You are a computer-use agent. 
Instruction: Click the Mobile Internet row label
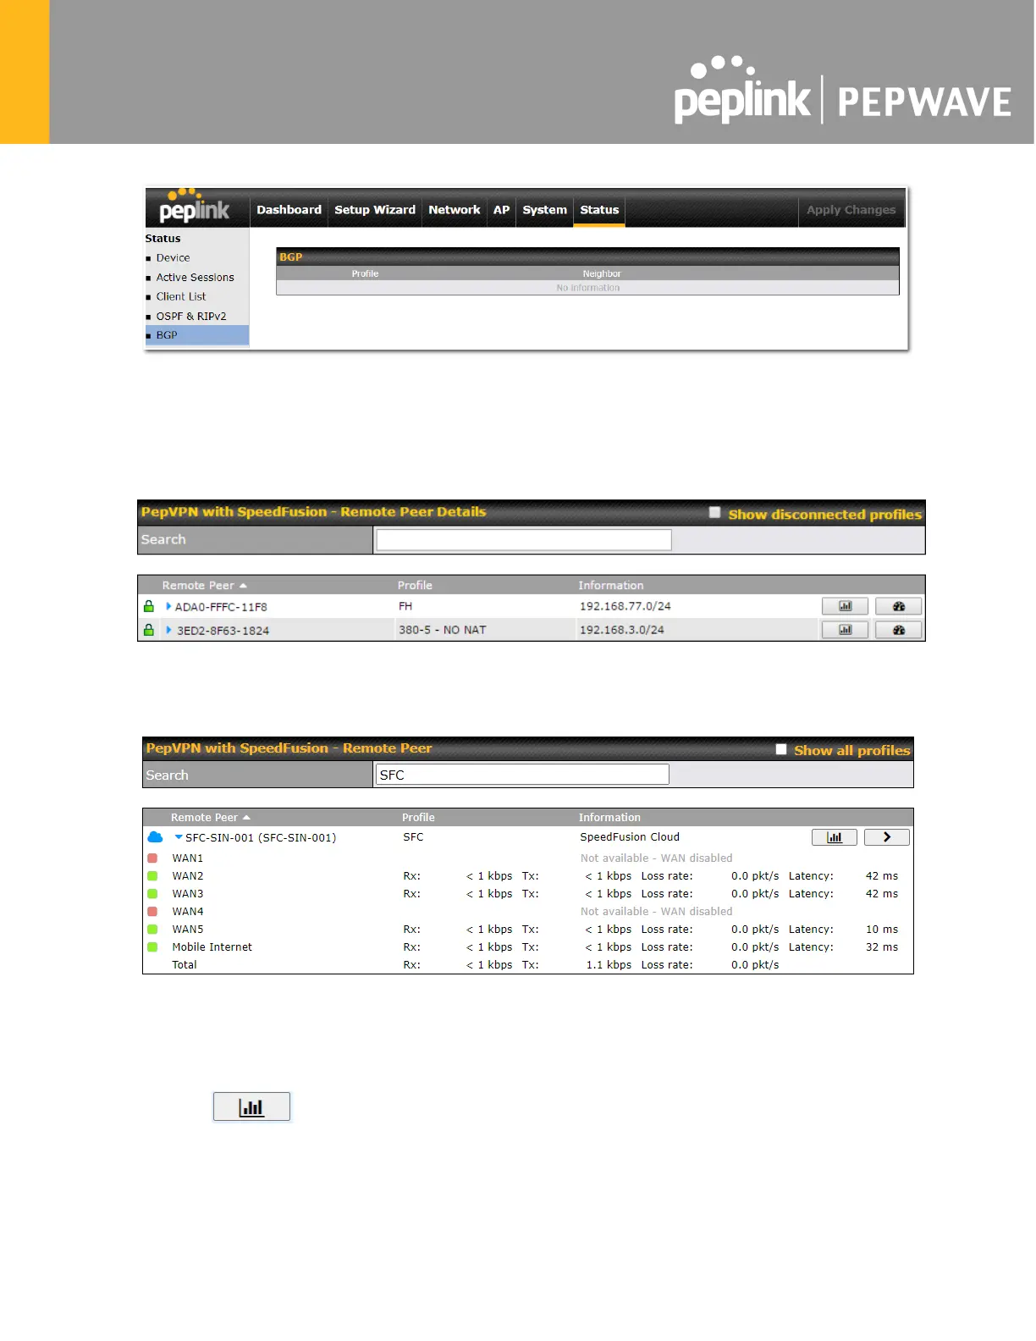point(212,947)
